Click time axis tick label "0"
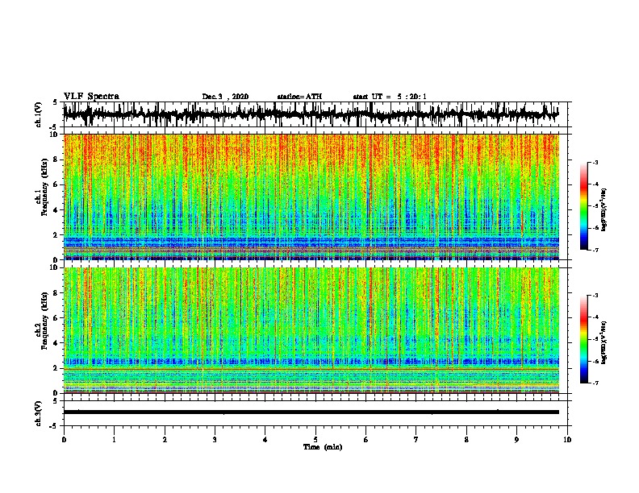Image resolution: width=639 pixels, height=493 pixels. tap(64, 440)
